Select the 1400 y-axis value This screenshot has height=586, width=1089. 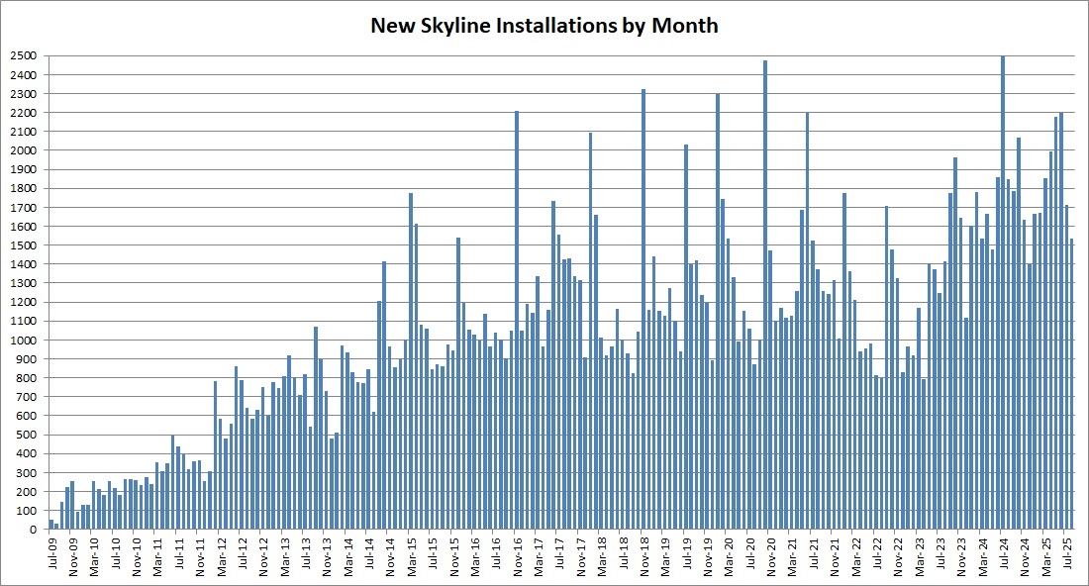24,264
